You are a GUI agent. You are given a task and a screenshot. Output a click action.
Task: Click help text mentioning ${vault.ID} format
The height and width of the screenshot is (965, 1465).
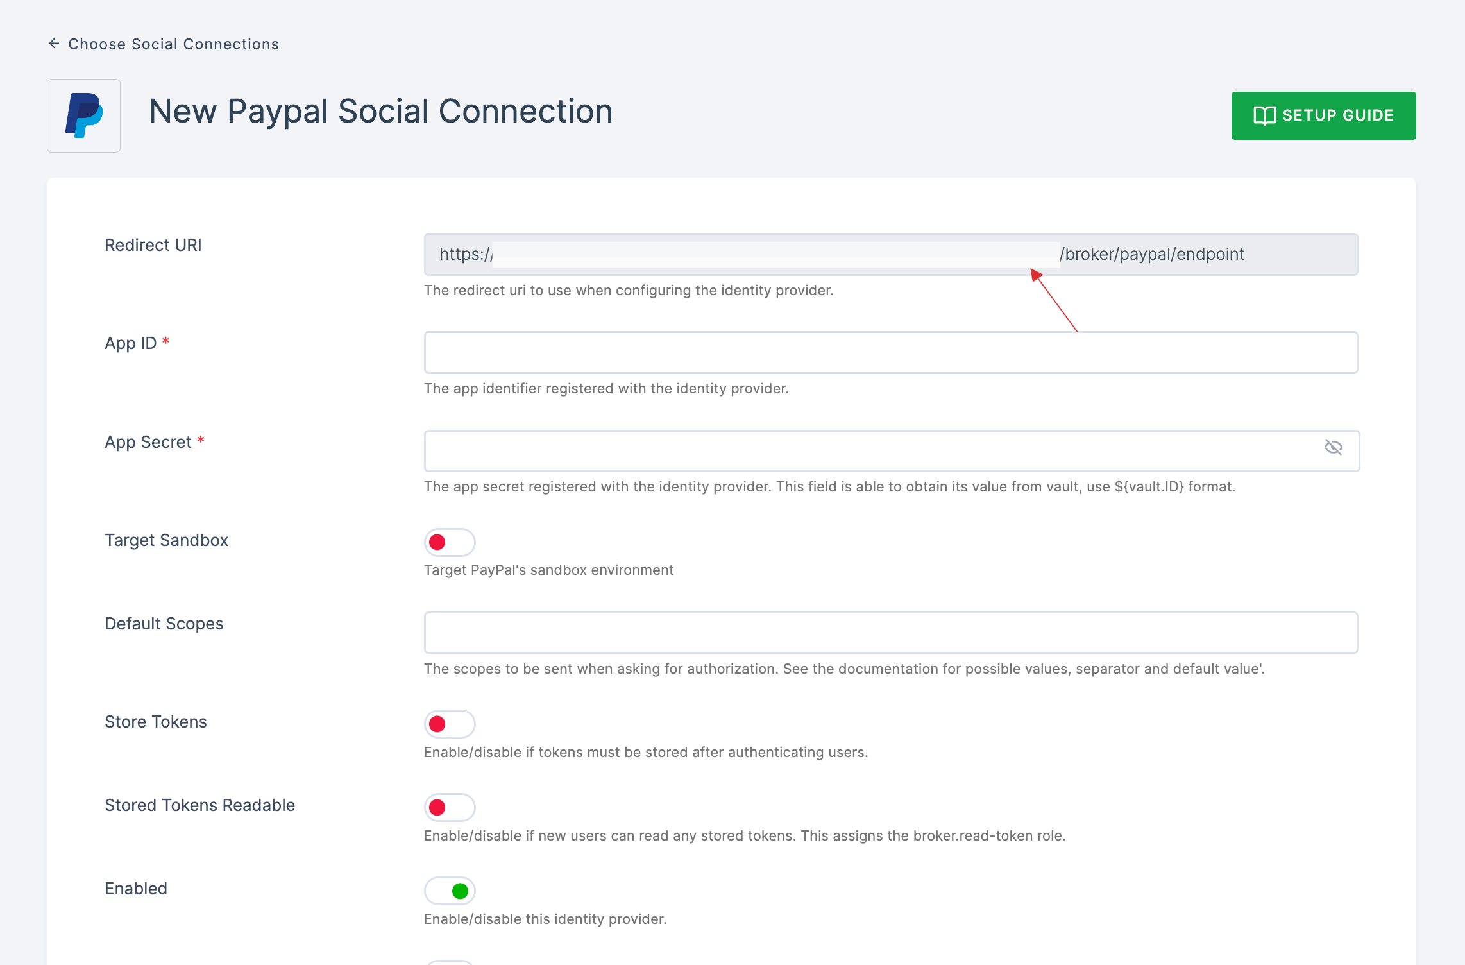[829, 487]
